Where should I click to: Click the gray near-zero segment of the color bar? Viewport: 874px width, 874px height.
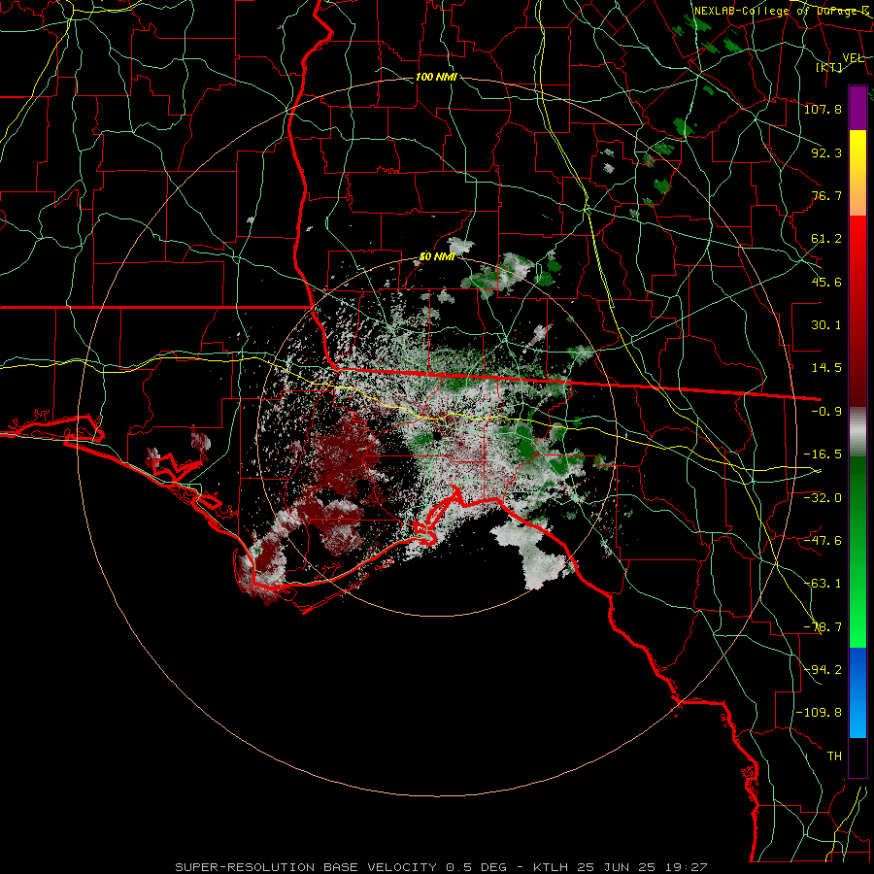click(857, 432)
